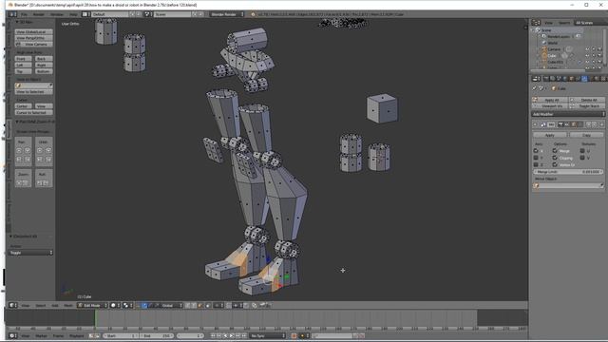
Task: Align view to Bottom
Action: (x=44, y=71)
